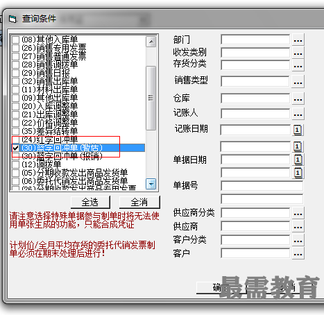Focus the 仓库 text field
324x315 pixels.
(x=255, y=99)
